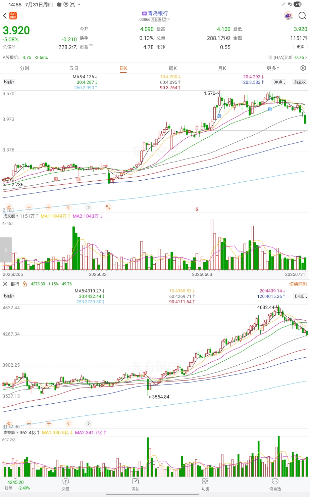Tap the battery indicator showing 74
310x497 pixels.
click(297, 4)
